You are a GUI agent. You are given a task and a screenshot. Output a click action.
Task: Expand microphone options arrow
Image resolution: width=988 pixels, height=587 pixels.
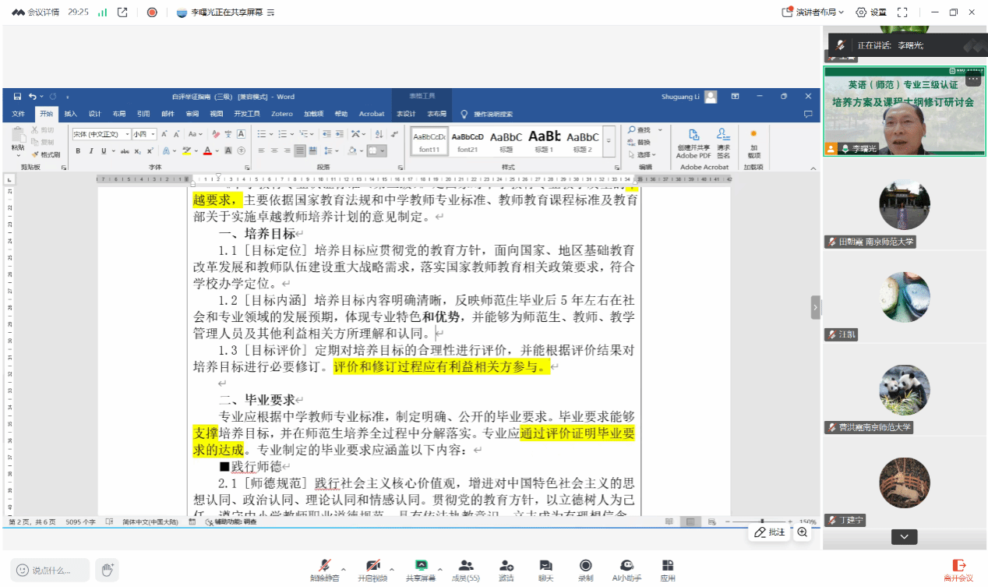coord(343,568)
